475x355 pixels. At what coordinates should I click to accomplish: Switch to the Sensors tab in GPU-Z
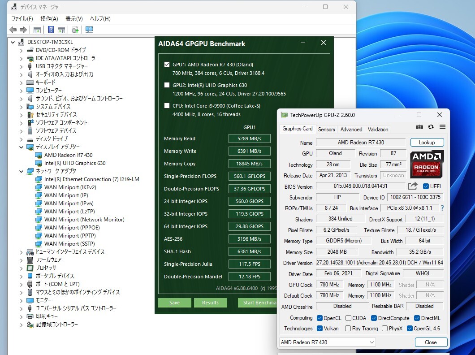[326, 130]
